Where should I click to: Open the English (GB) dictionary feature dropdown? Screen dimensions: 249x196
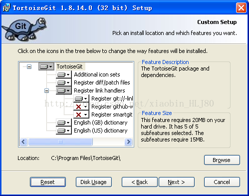64,122
